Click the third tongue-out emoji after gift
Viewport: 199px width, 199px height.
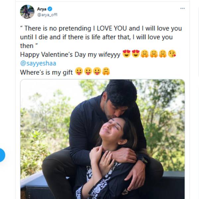tap(97, 72)
